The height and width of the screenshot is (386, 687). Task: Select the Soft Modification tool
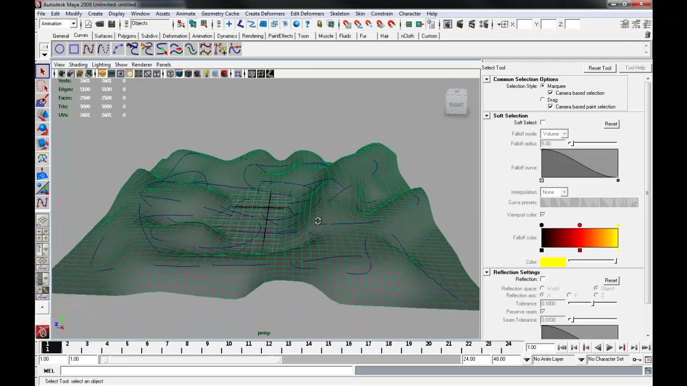(x=42, y=174)
